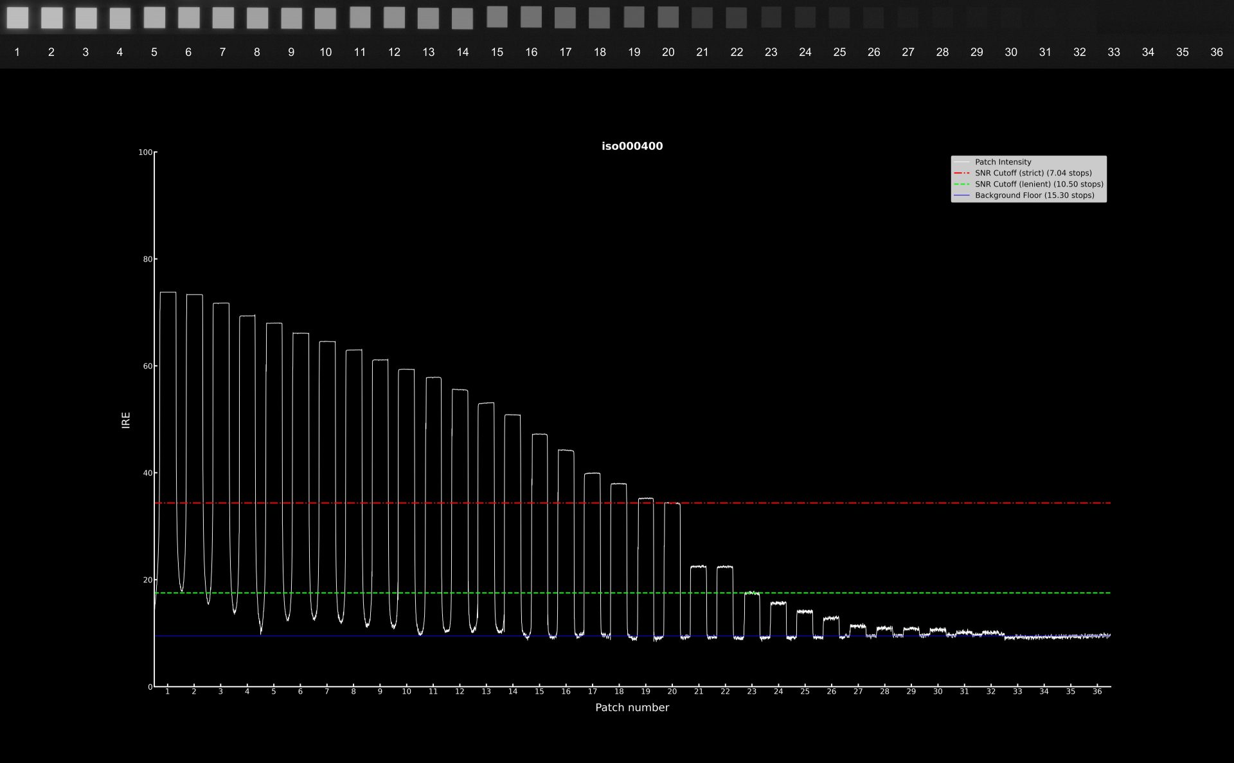Click the 100 tick on IRE axis
This screenshot has width=1234, height=763.
point(145,152)
